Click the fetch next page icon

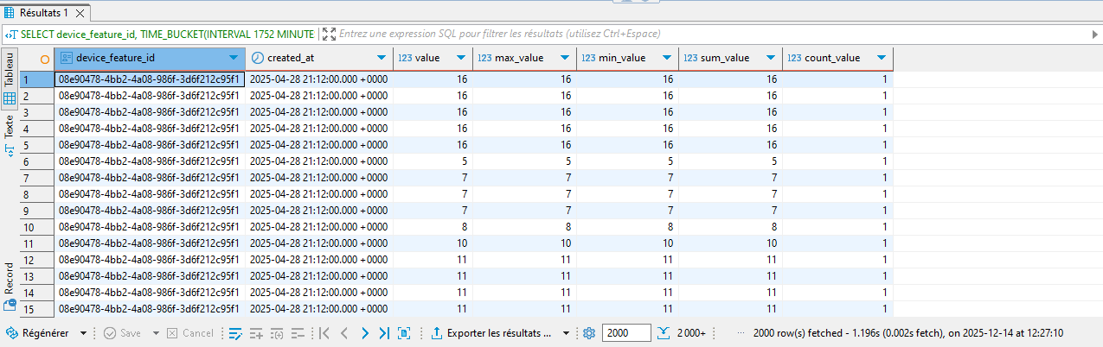tap(664, 333)
